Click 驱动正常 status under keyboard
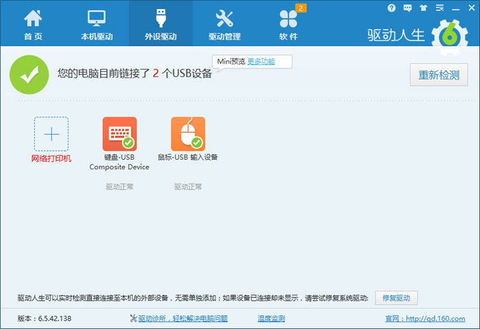This screenshot has width=480, height=329. pos(120,186)
